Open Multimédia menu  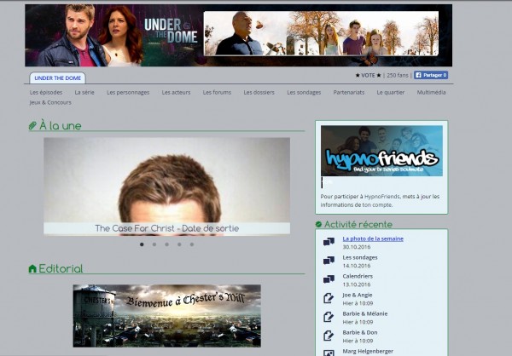(x=431, y=92)
